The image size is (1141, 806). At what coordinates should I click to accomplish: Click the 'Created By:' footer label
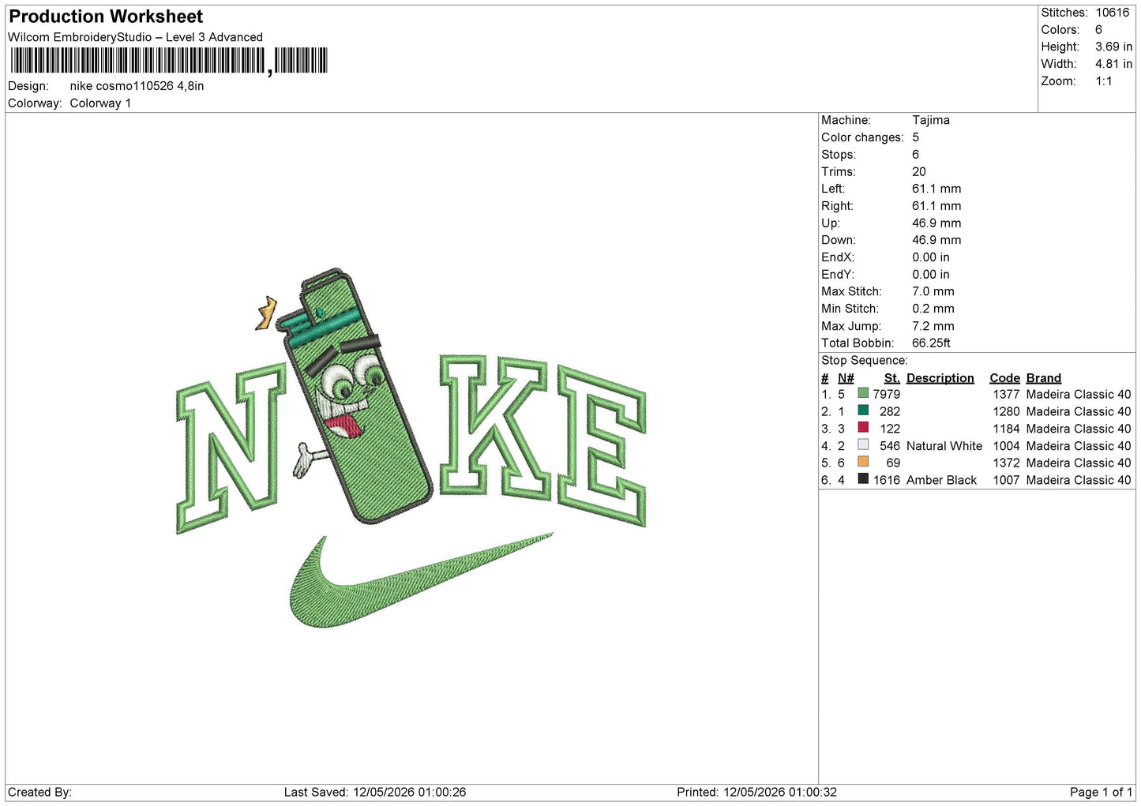point(39,792)
